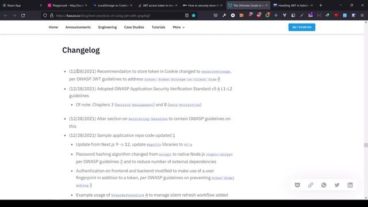Follow footnote link 0 after Token Storage issue
The image size is (368, 207).
click(x=218, y=79)
